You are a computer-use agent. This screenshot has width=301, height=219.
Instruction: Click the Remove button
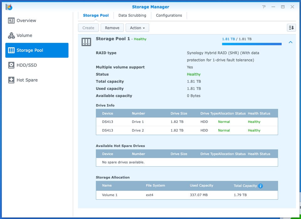(112, 28)
